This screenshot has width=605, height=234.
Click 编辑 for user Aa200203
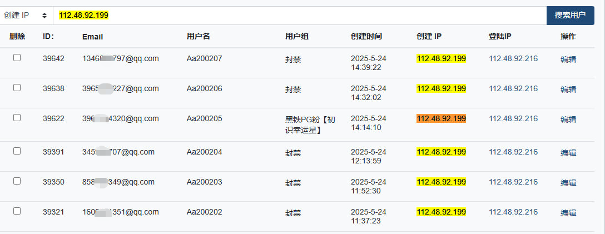click(x=568, y=183)
